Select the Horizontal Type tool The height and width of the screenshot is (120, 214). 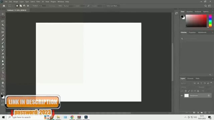pos(3,72)
